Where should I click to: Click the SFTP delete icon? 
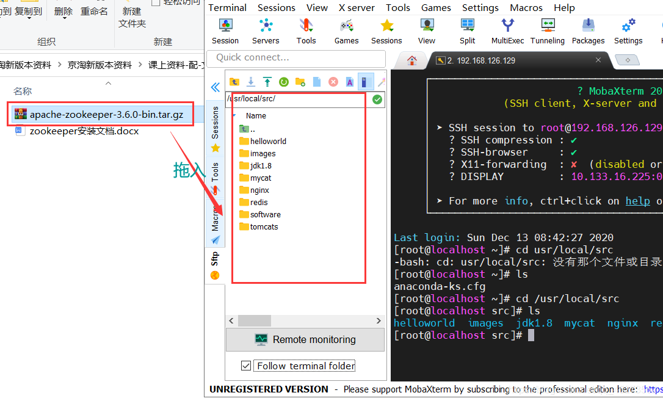click(333, 82)
